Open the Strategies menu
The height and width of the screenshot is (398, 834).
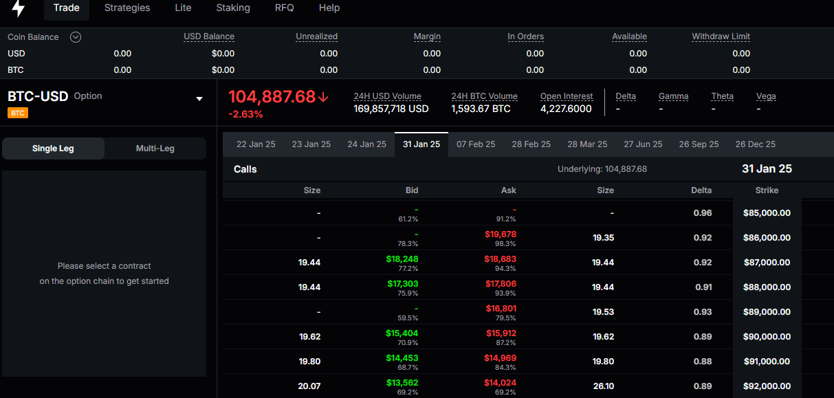pos(127,8)
